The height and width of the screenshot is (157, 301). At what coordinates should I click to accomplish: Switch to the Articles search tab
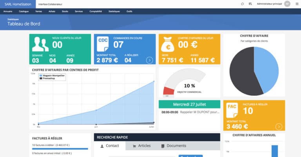[142, 146]
